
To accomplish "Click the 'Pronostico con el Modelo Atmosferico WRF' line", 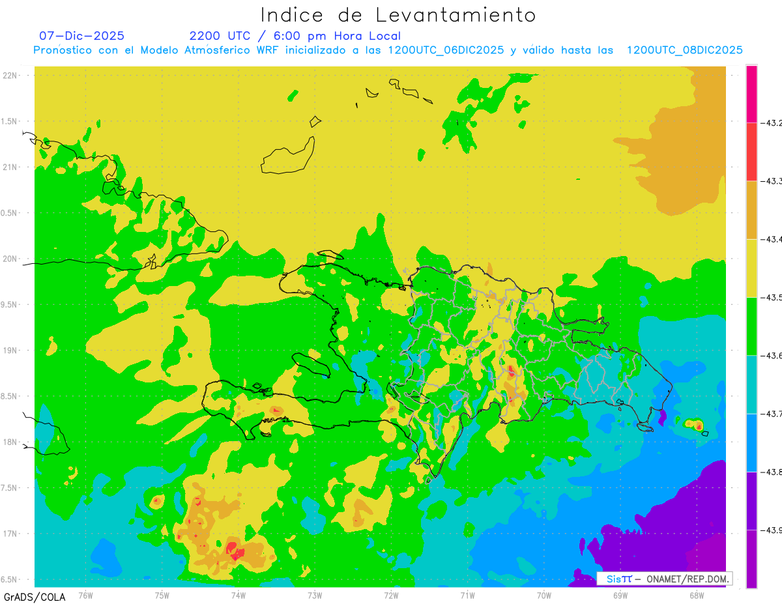I will 388,50.
